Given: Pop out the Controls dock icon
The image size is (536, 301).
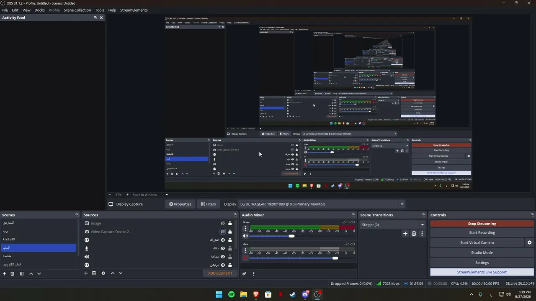Looking at the screenshot, I should (532, 215).
